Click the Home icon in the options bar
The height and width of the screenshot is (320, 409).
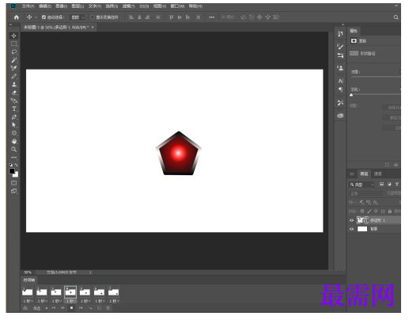point(17,17)
